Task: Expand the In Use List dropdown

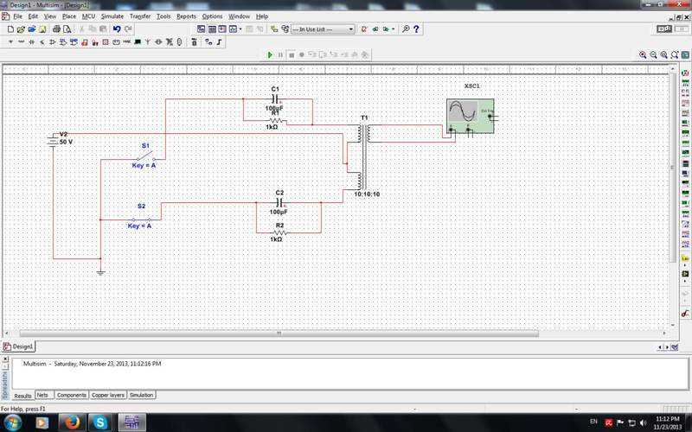Action: click(x=351, y=29)
